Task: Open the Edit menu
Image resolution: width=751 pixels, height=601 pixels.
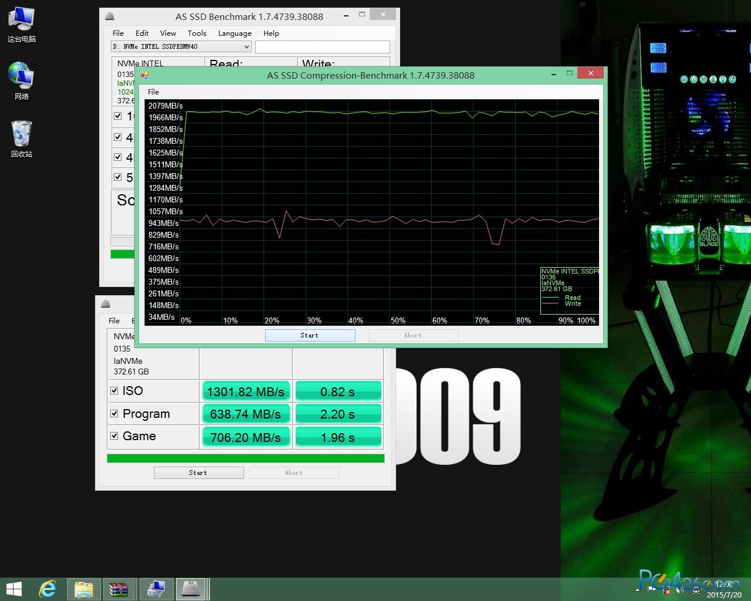Action: (142, 33)
